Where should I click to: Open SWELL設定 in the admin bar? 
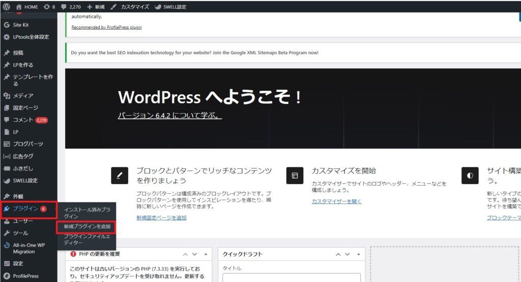170,7
